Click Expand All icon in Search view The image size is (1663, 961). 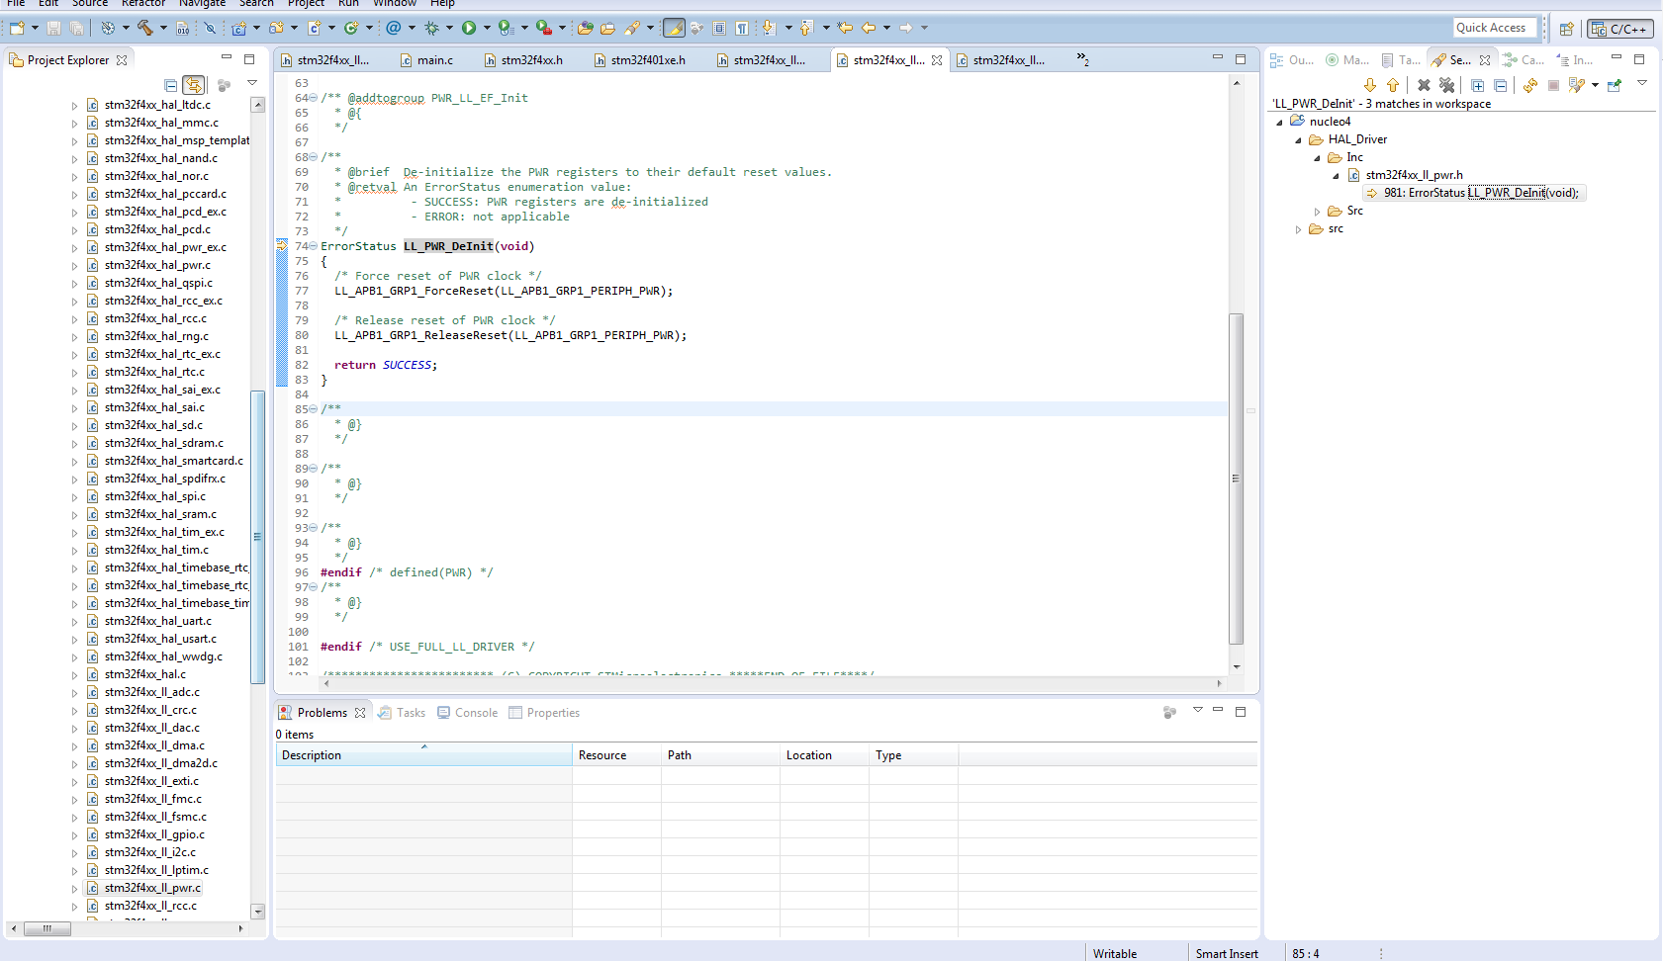click(x=1477, y=86)
